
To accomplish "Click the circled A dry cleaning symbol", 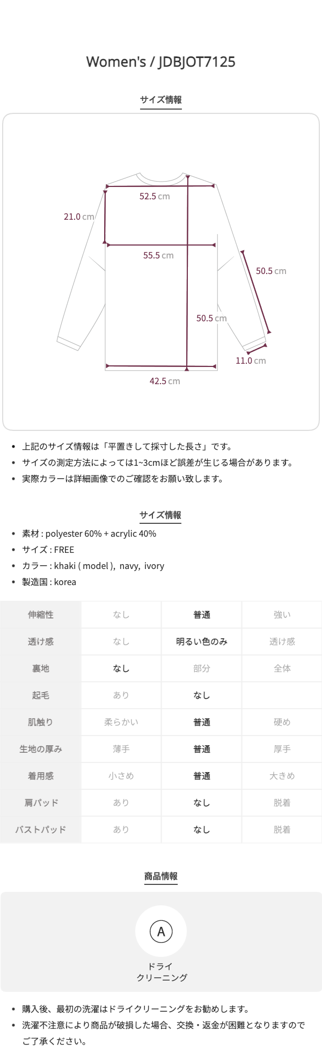I will tap(161, 932).
